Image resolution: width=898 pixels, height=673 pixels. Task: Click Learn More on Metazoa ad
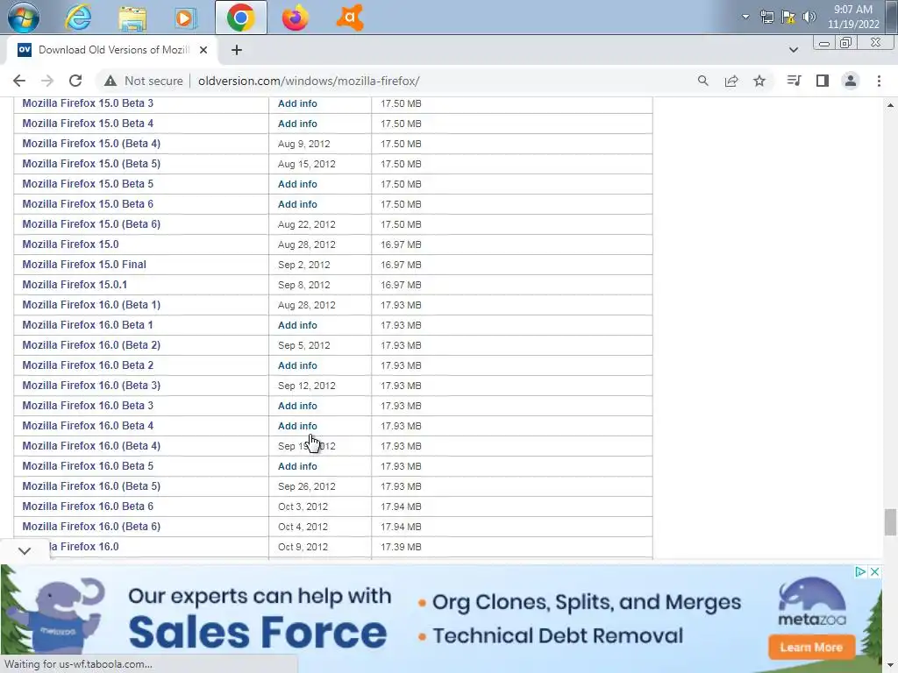coord(811,648)
